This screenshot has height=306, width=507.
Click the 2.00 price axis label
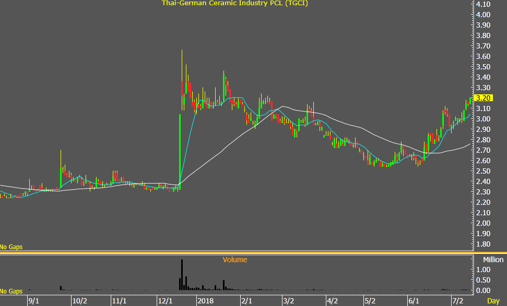tap(483, 223)
